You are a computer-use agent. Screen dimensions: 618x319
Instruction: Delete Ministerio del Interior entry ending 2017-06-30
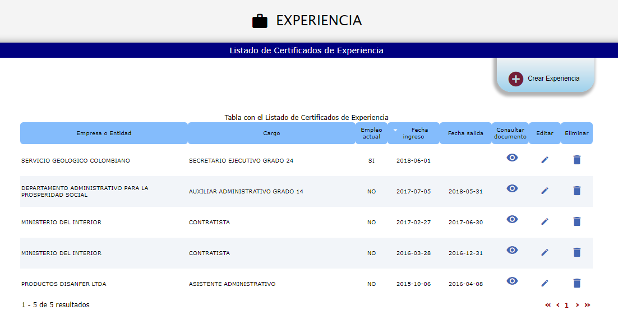tap(577, 221)
